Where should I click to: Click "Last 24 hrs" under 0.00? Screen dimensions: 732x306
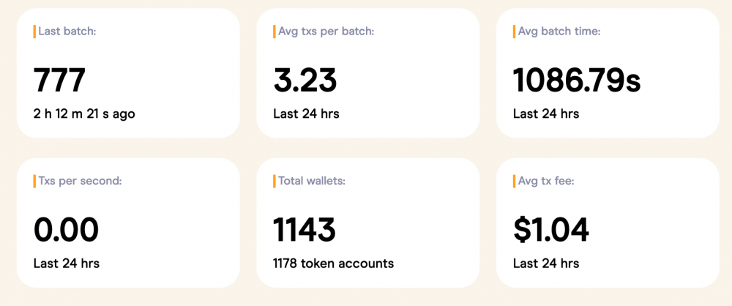[x=67, y=263]
